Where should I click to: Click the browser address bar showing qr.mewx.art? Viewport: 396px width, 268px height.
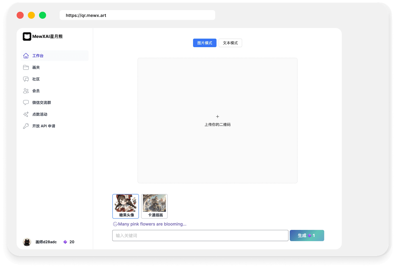[137, 15]
